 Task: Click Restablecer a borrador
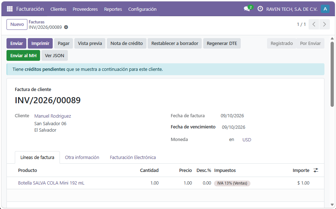tap(175, 43)
